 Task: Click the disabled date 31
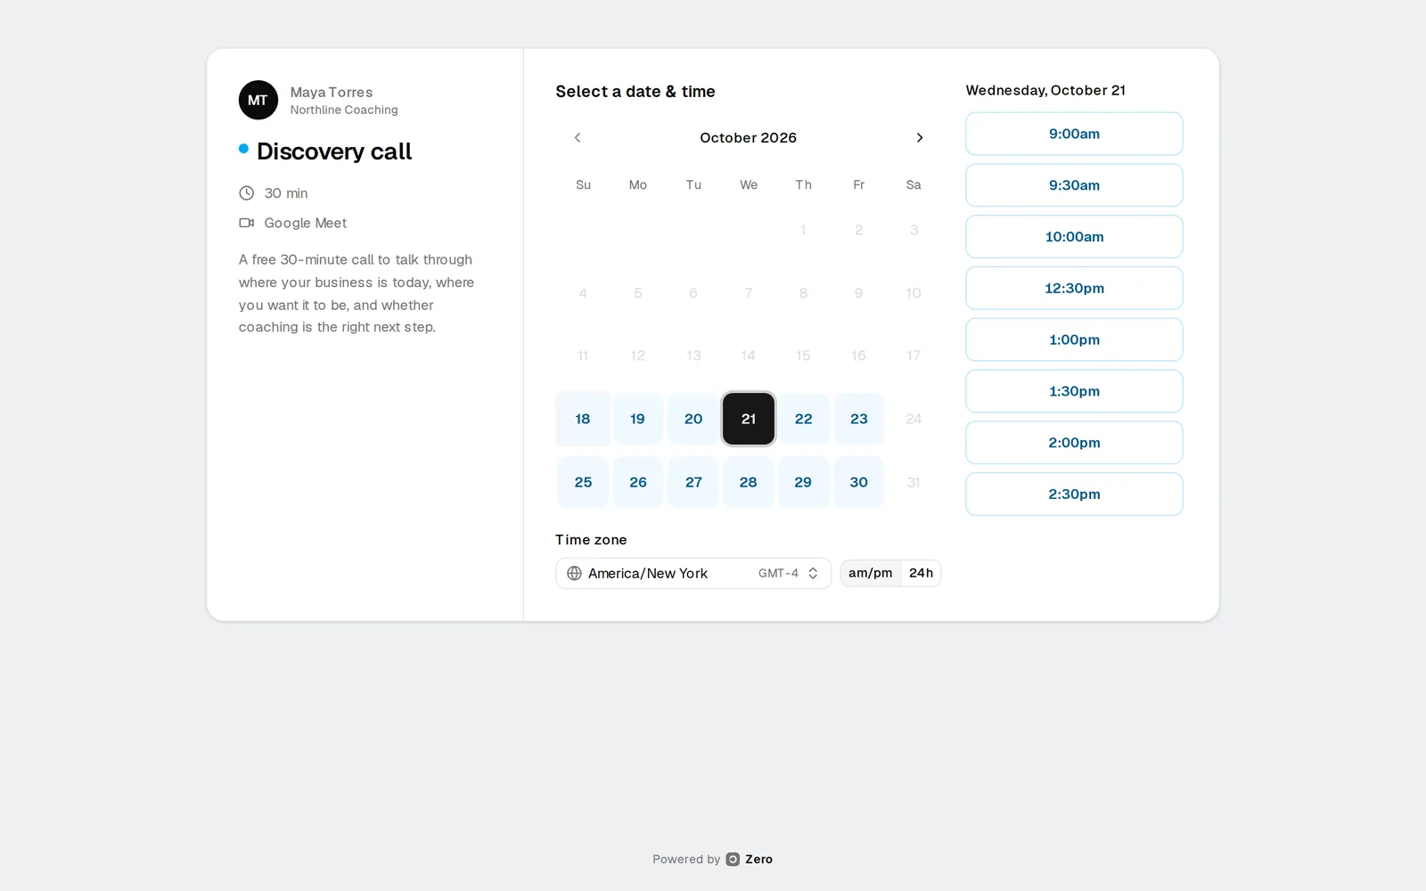(x=914, y=482)
